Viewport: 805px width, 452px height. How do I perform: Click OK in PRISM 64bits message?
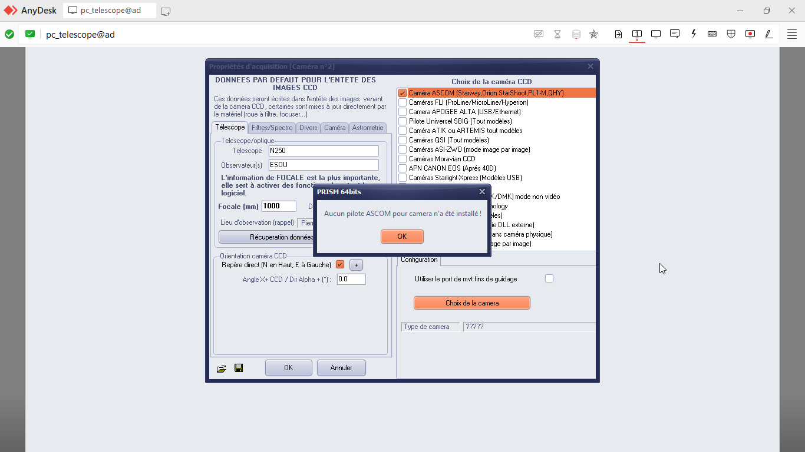402,237
